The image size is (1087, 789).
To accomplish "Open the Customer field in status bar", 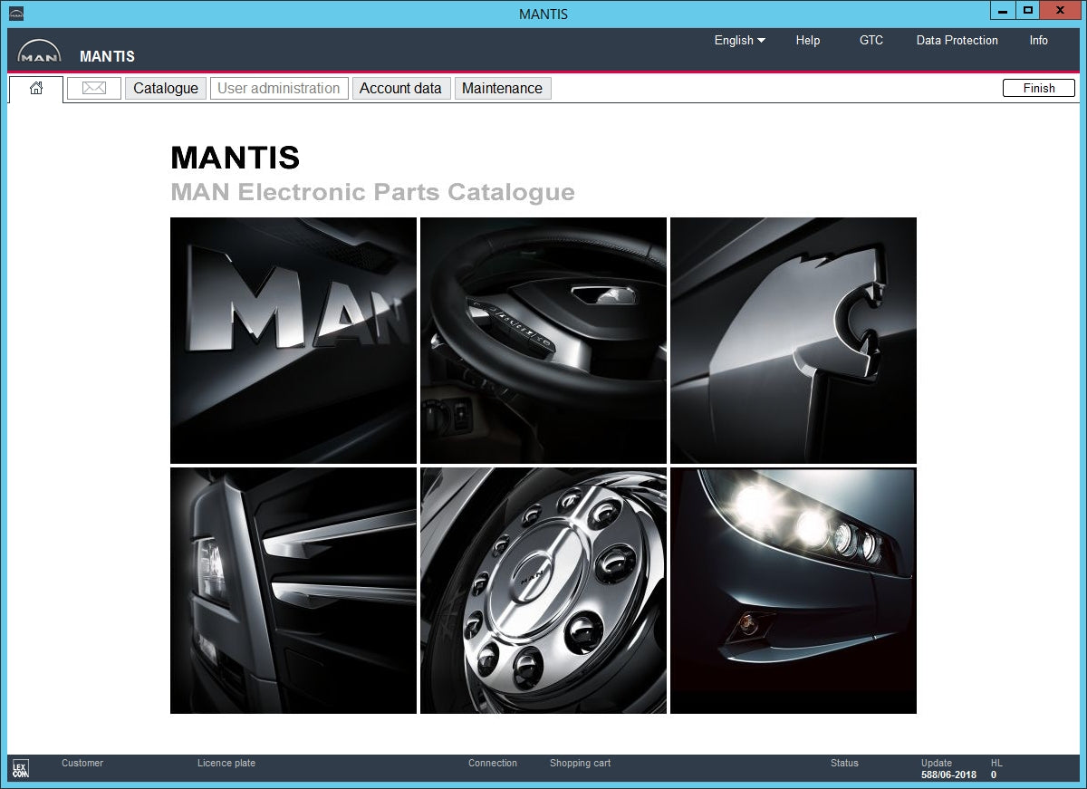I will click(82, 764).
